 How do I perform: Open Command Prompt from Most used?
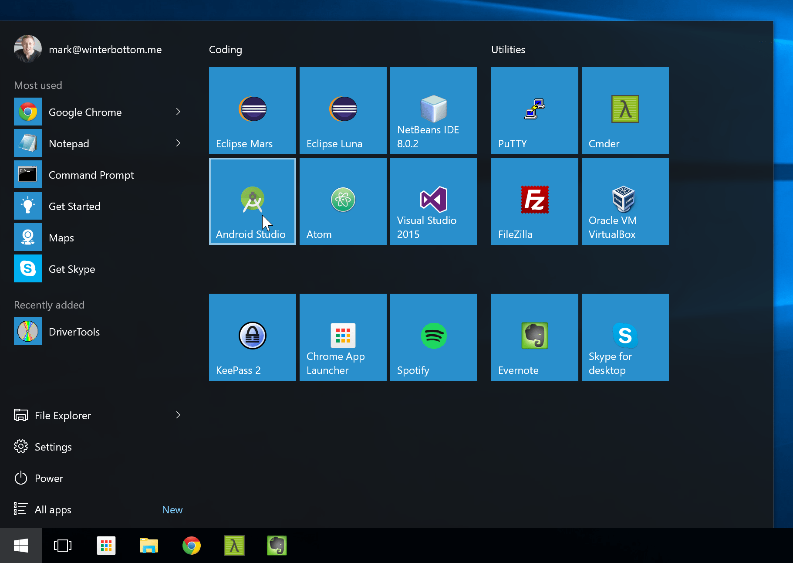pyautogui.click(x=91, y=175)
